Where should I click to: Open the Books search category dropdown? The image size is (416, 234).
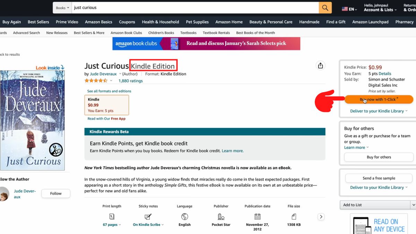(x=62, y=8)
